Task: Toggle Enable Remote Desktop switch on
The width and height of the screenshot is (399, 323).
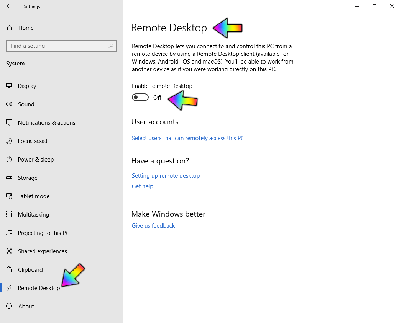Action: (x=140, y=97)
